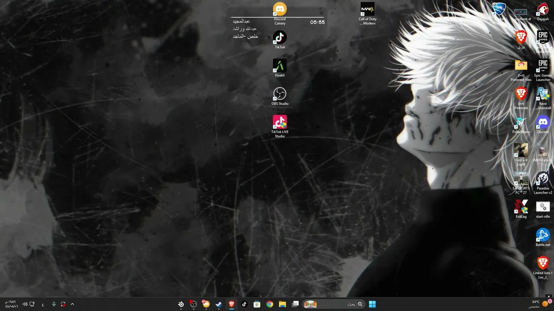Select the Revo Uninstaller shortcut
The width and height of the screenshot is (554, 311).
click(x=543, y=98)
